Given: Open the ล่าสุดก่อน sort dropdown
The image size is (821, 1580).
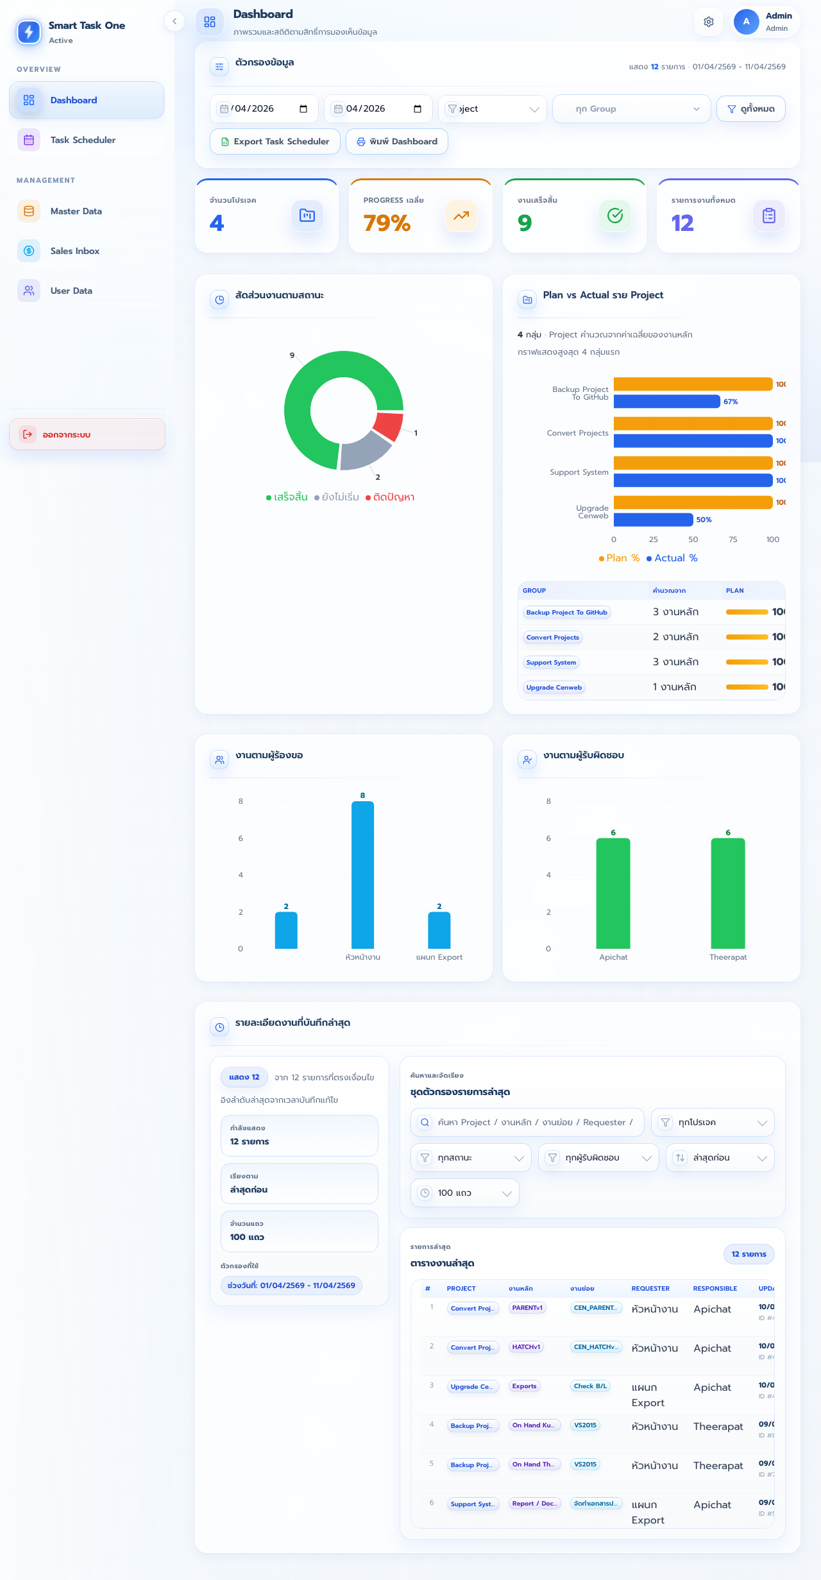Looking at the screenshot, I should click(x=720, y=1158).
